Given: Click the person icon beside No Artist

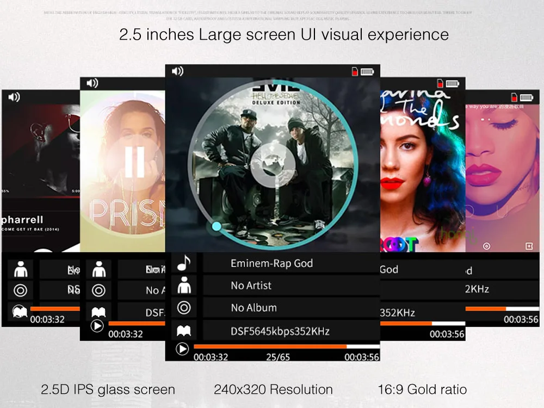Looking at the screenshot, I should (184, 285).
